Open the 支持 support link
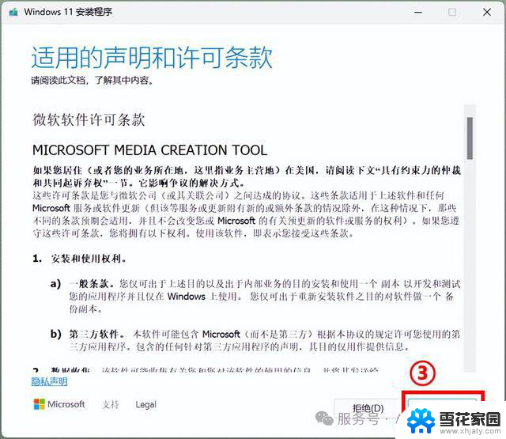The width and height of the screenshot is (506, 439). pos(111,404)
